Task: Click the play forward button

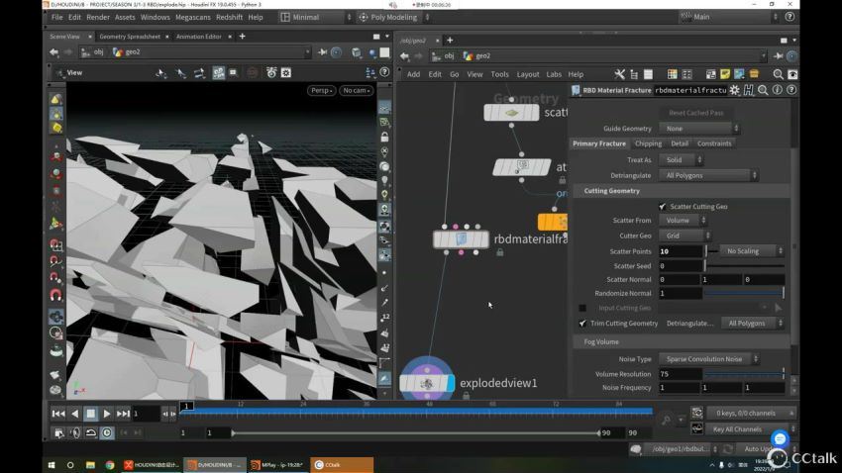Action: click(x=106, y=414)
